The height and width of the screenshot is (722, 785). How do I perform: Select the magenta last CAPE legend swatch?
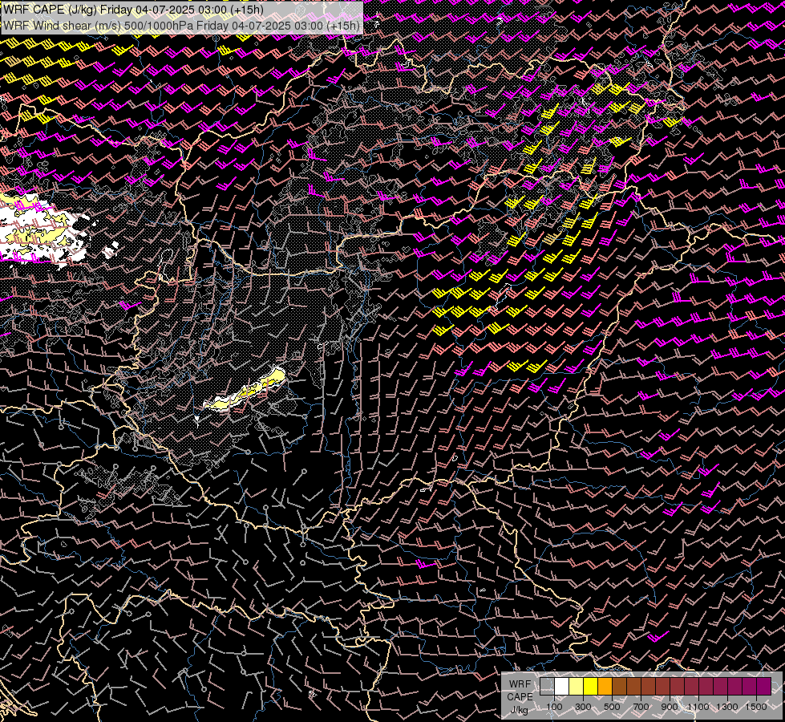[764, 687]
